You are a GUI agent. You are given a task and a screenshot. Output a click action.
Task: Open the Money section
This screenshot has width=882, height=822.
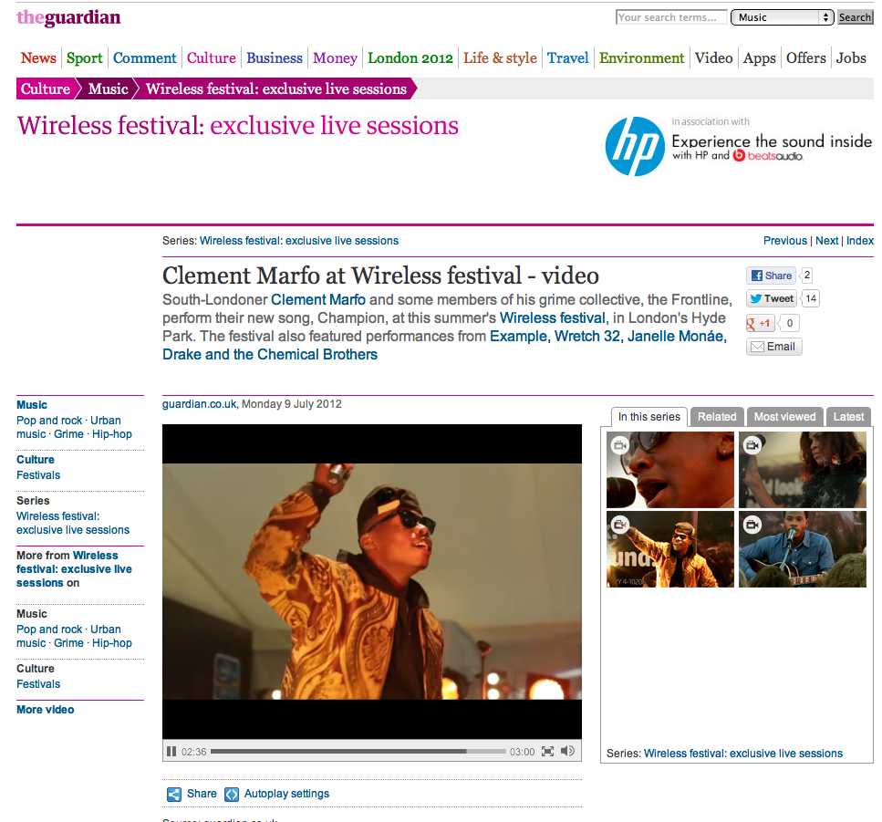tap(335, 58)
